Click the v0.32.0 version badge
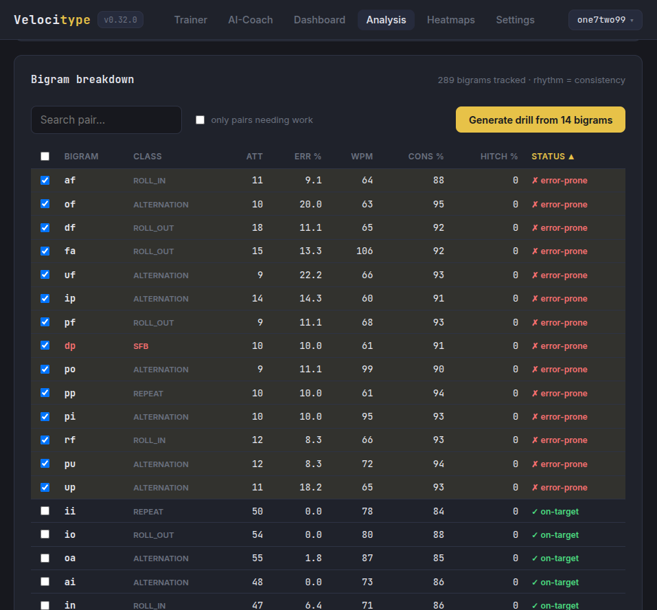The height and width of the screenshot is (610, 657). coord(120,20)
